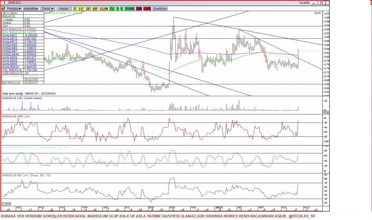Toggle TL currency pricing
The image size is (372, 220).
(112, 9)
